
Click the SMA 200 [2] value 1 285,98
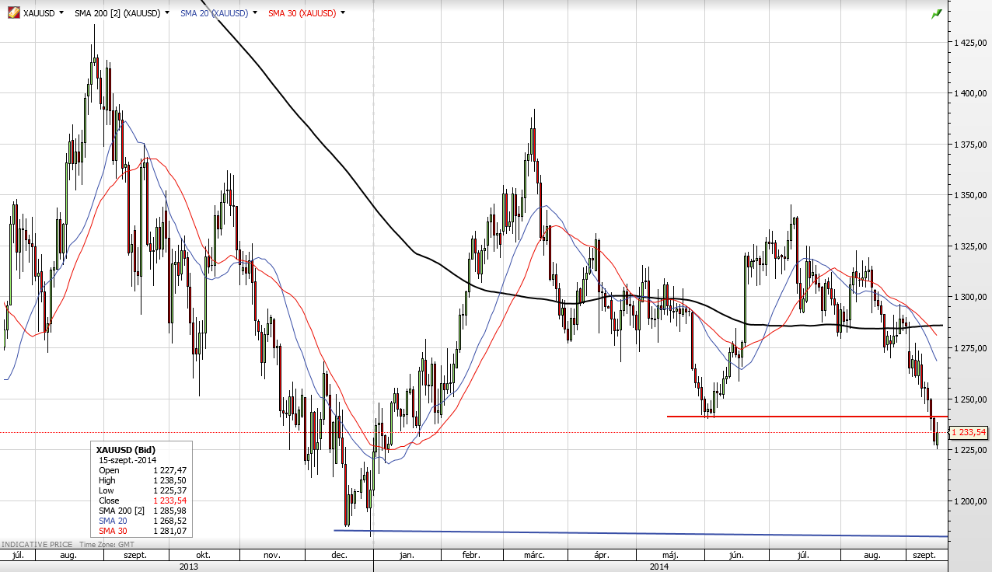[169, 511]
